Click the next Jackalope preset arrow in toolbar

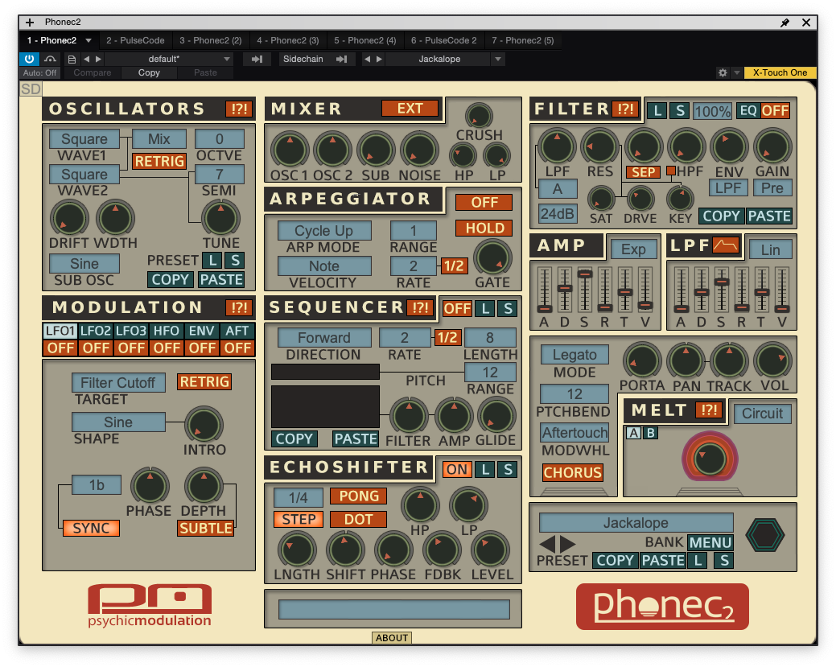379,60
